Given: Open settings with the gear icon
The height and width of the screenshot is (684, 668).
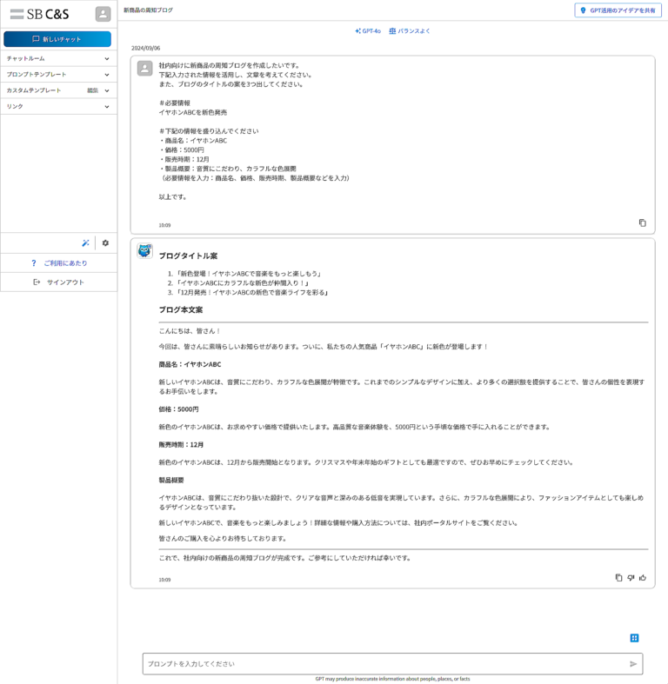Looking at the screenshot, I should click(x=105, y=243).
